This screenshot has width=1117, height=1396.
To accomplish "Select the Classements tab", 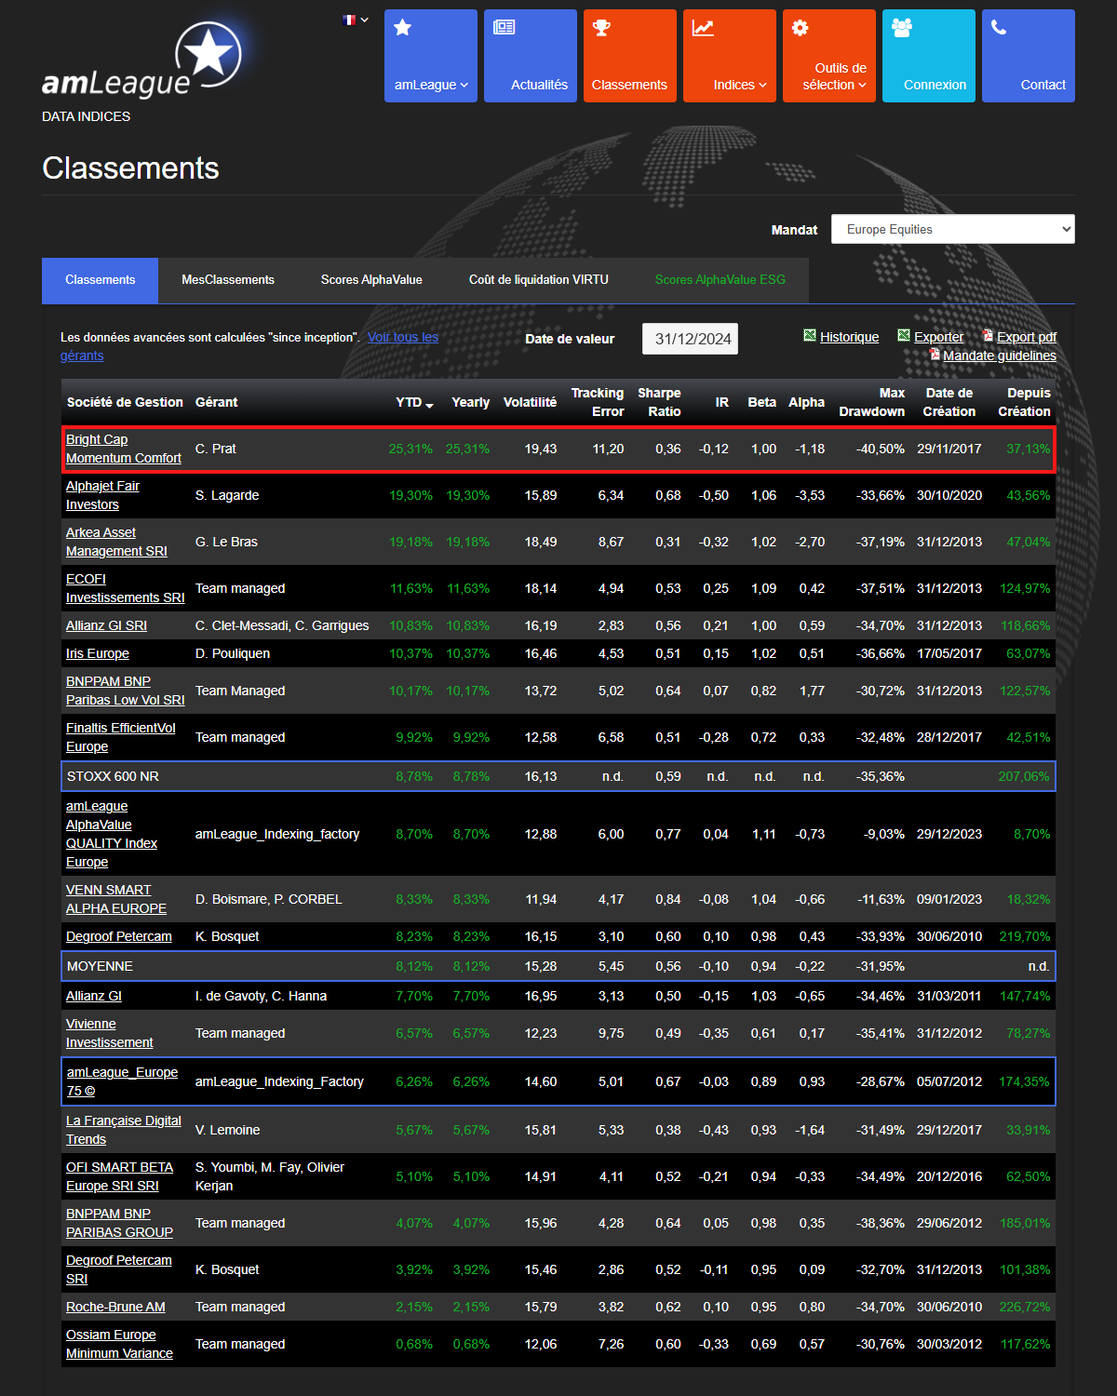I will click(101, 280).
